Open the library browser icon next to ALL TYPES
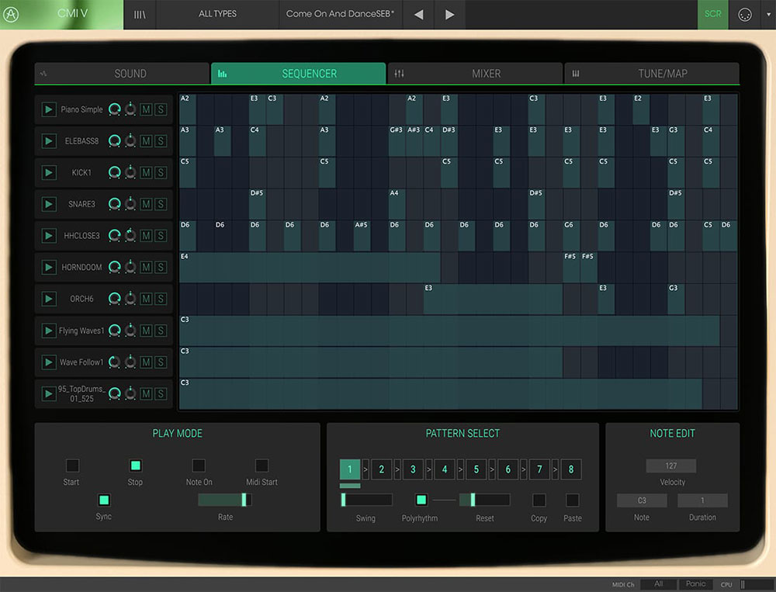This screenshot has width=776, height=592. (140, 14)
